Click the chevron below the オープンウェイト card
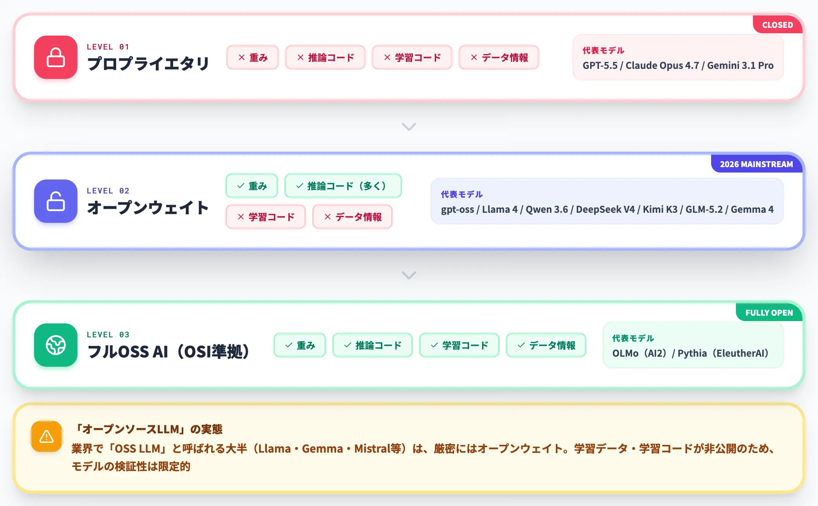This screenshot has width=818, height=506. [x=409, y=275]
